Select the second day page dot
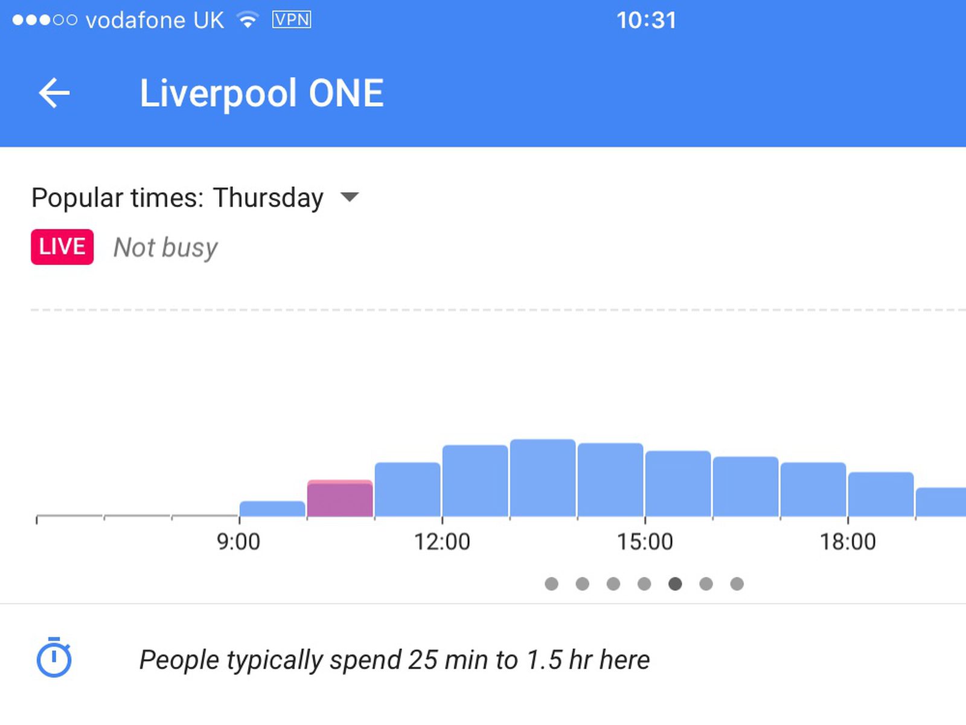Image resolution: width=966 pixels, height=725 pixels. click(582, 584)
